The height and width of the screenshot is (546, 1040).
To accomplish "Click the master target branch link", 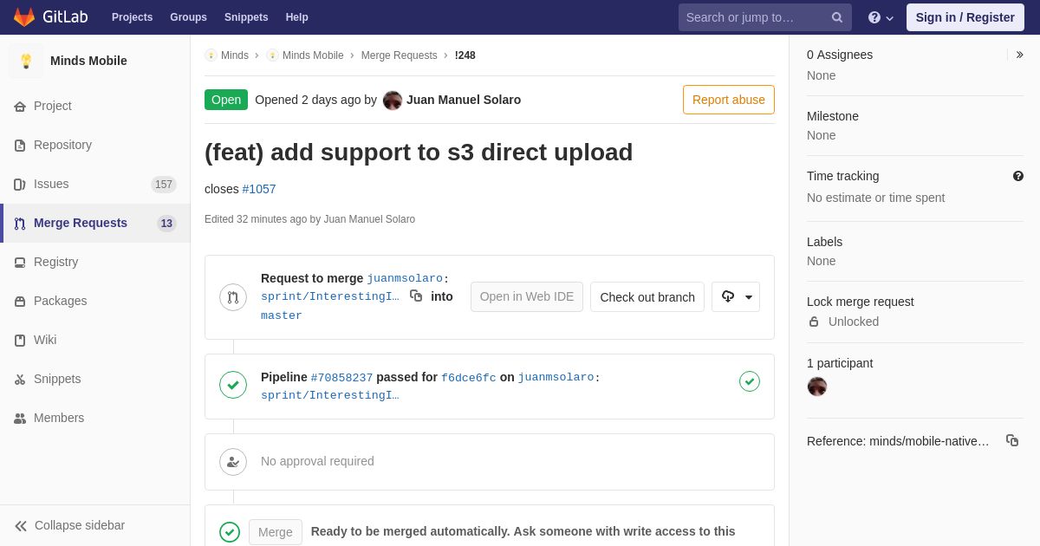I will pos(282,315).
